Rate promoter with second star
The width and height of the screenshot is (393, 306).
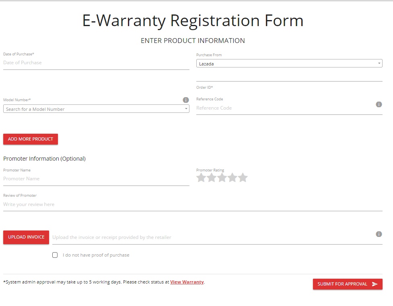pyautogui.click(x=212, y=177)
